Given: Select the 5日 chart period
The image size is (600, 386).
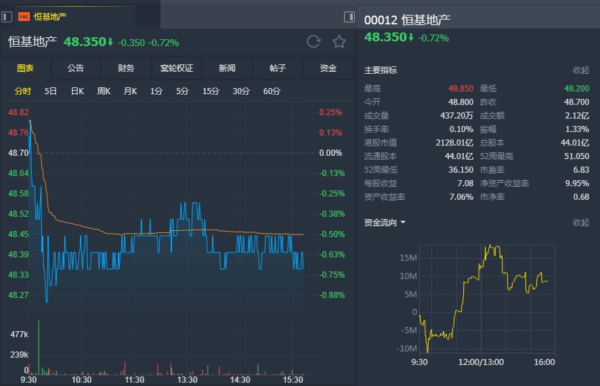Looking at the screenshot, I should pyautogui.click(x=51, y=91).
